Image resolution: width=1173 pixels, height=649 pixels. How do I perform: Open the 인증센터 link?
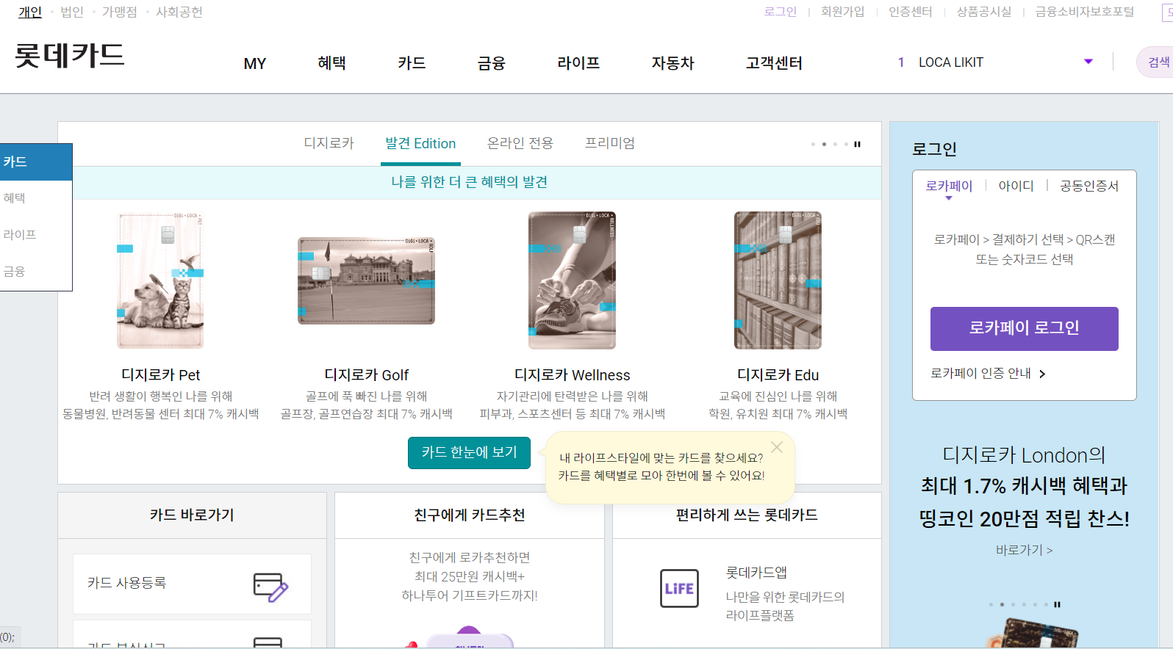click(910, 12)
